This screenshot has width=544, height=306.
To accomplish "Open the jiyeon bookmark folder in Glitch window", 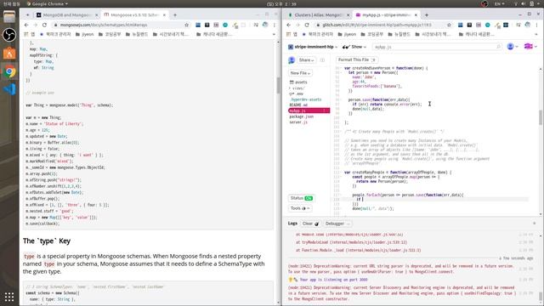I will pyautogui.click(x=347, y=34).
